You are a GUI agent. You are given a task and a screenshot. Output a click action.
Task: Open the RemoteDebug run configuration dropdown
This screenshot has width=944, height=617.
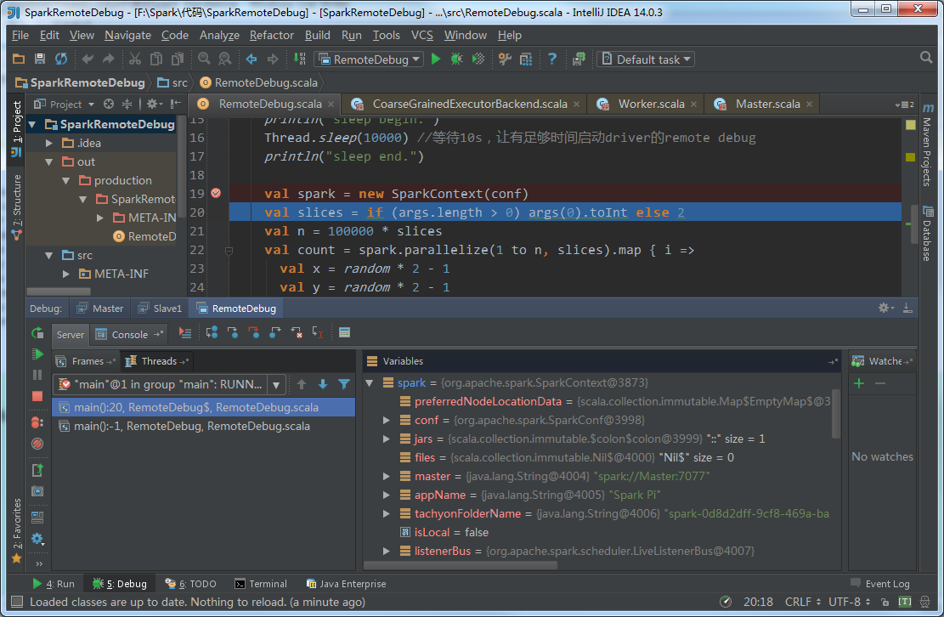coord(369,59)
